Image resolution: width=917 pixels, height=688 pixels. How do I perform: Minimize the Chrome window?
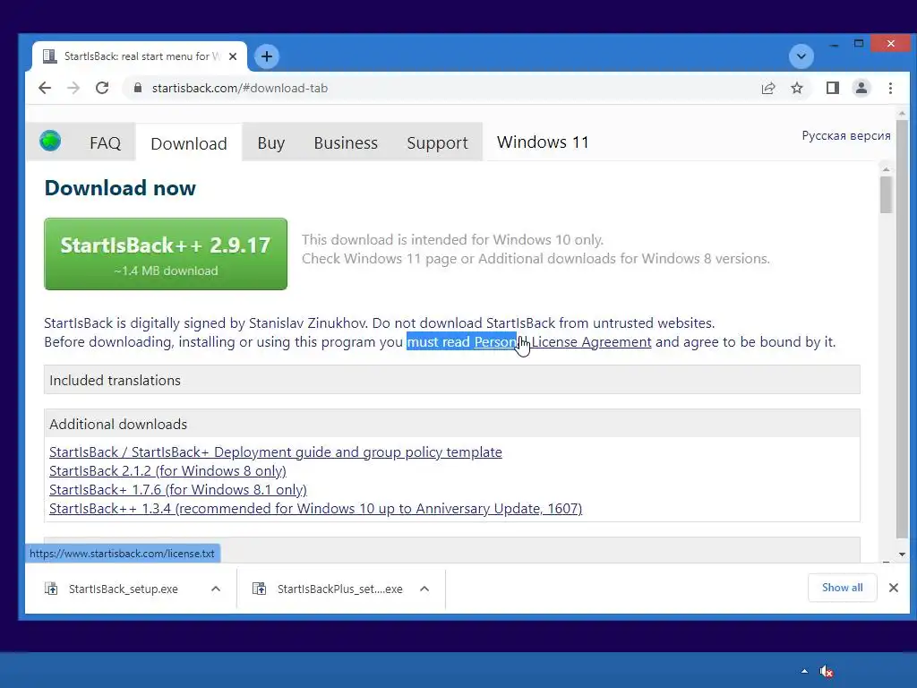pos(834,45)
